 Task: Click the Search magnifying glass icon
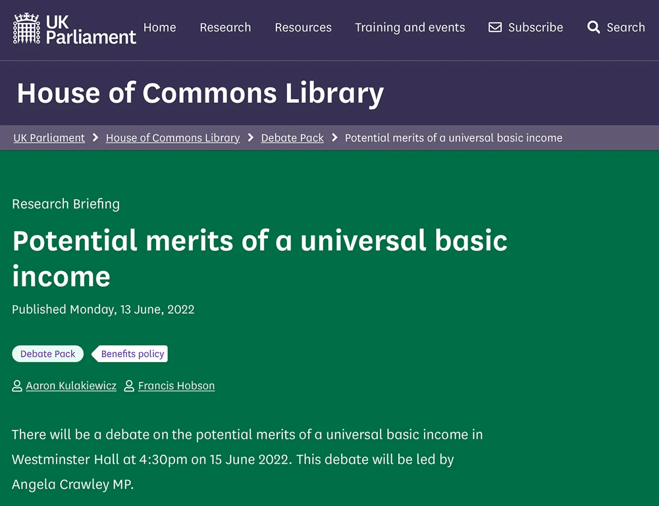(x=593, y=27)
